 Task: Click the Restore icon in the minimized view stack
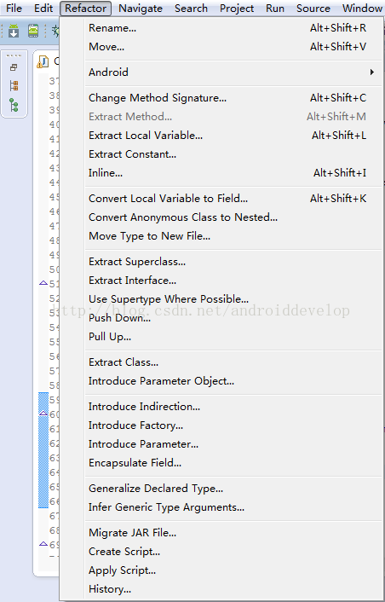point(14,67)
